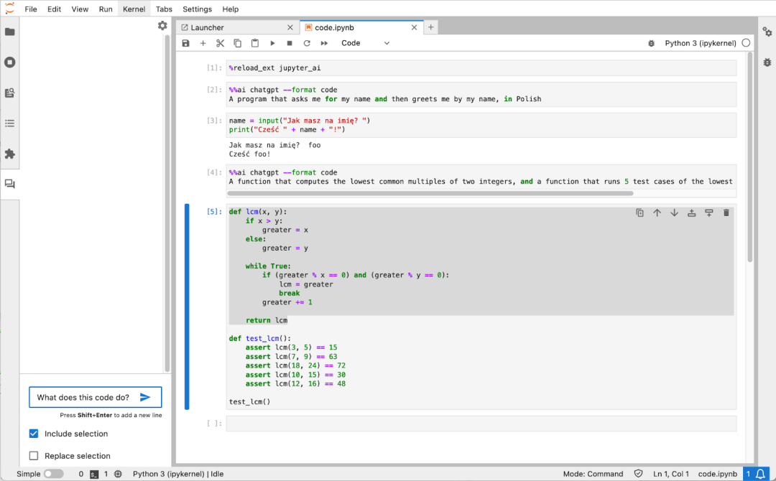The image size is (776, 481).
Task: Cut the selected cell with scissors icon
Action: click(221, 43)
